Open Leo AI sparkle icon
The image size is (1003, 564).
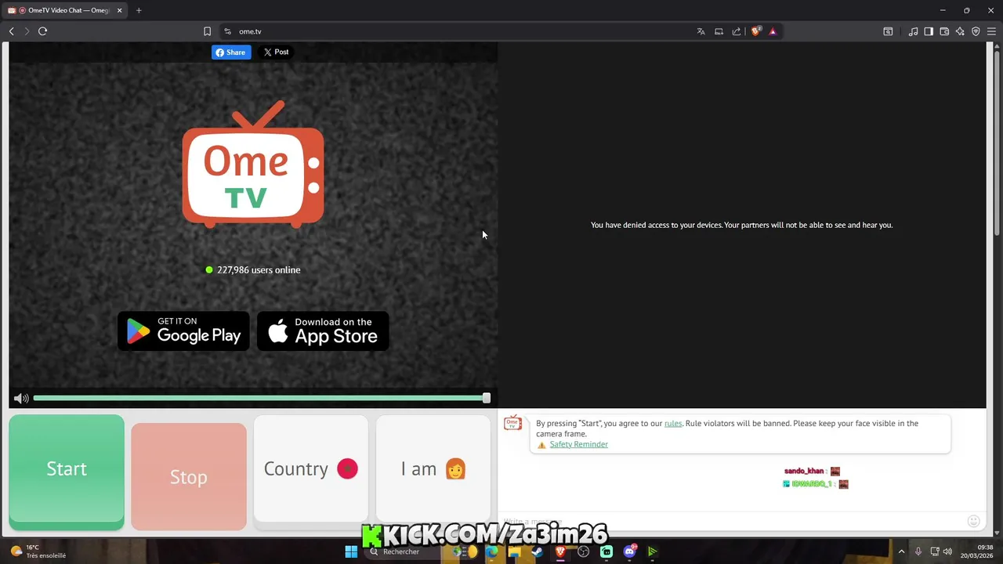click(x=960, y=31)
